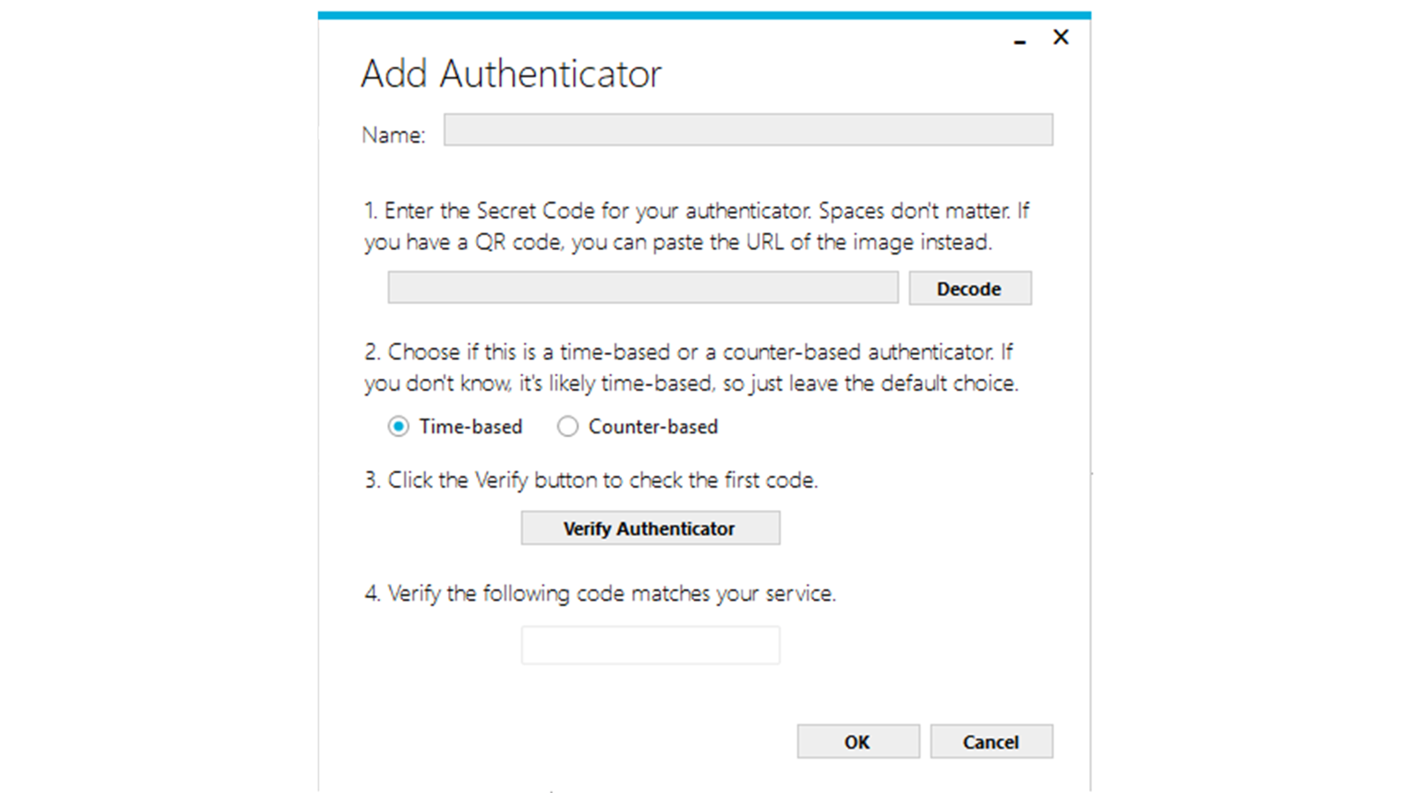The width and height of the screenshot is (1411, 793).
Task: Click the Verify Authenticator button
Action: pos(650,529)
